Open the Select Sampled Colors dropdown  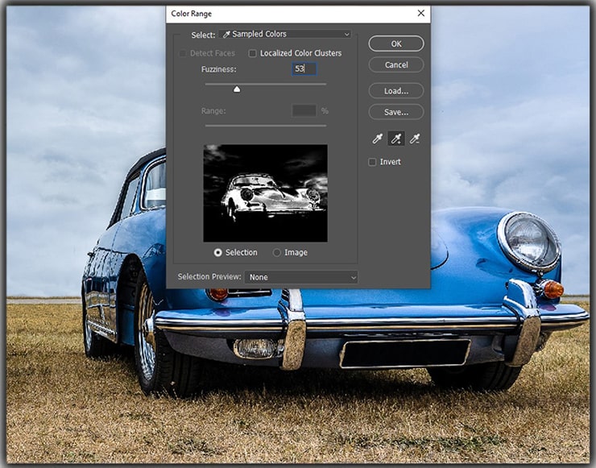285,35
